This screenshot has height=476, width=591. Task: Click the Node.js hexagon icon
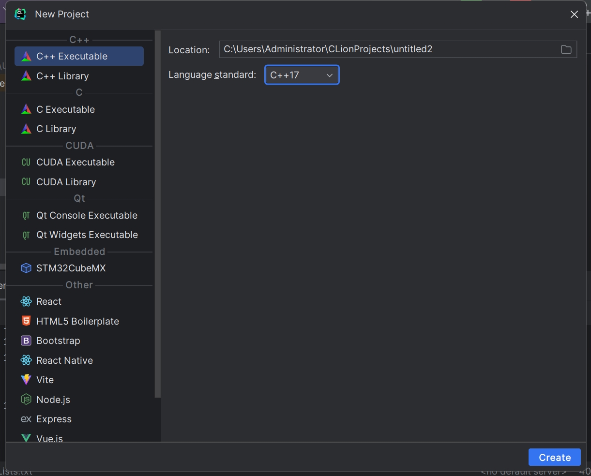point(26,400)
